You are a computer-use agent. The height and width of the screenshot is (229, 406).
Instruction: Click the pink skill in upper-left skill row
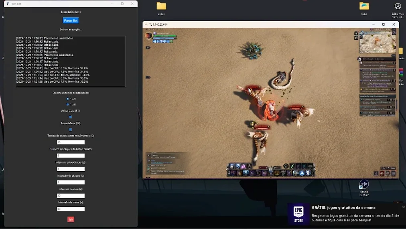click(x=244, y=166)
